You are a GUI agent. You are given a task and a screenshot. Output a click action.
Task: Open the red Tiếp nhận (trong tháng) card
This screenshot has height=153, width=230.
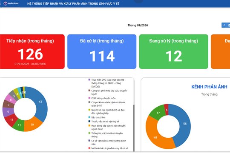tap(32, 51)
